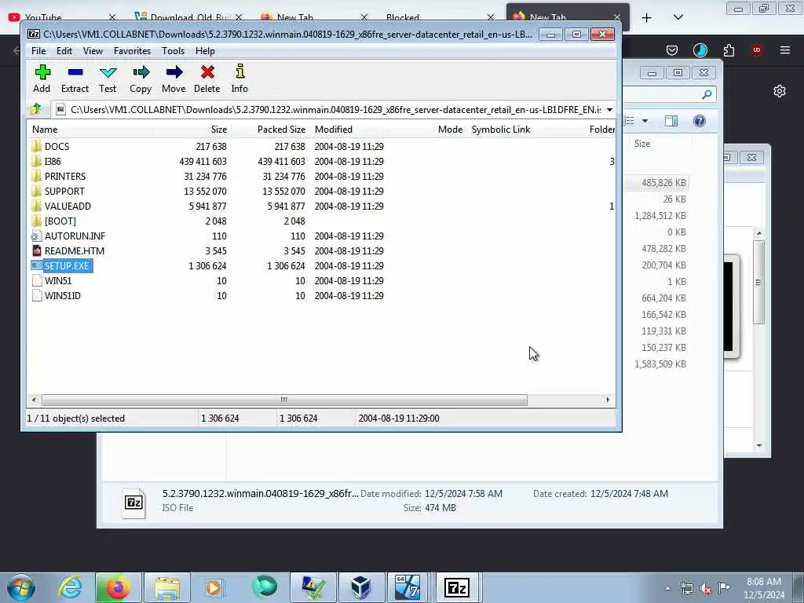Select the I386 folder
804x603 pixels.
click(53, 162)
